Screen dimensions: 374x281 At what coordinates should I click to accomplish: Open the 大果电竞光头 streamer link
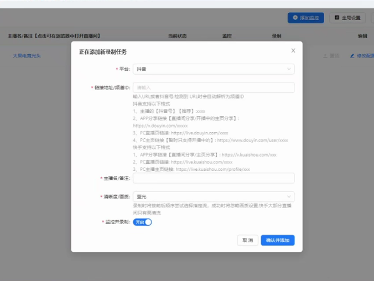pyautogui.click(x=27, y=56)
